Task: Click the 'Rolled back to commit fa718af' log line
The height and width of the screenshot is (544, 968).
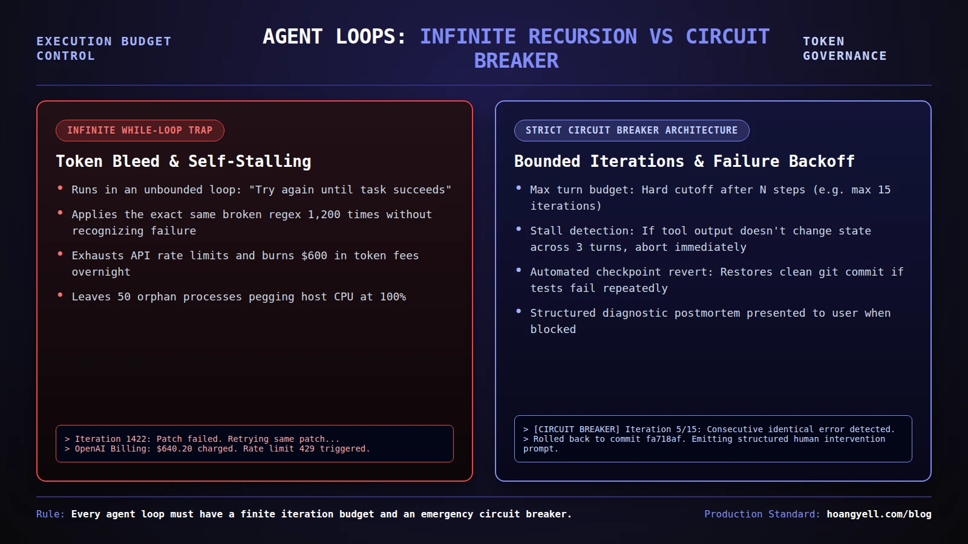Action: (x=704, y=444)
